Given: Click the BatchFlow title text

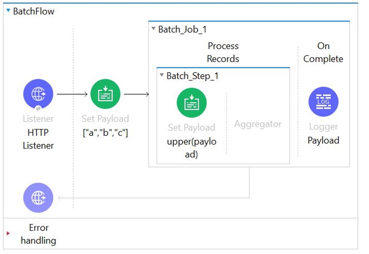Looking at the screenshot, I should coord(34,11).
